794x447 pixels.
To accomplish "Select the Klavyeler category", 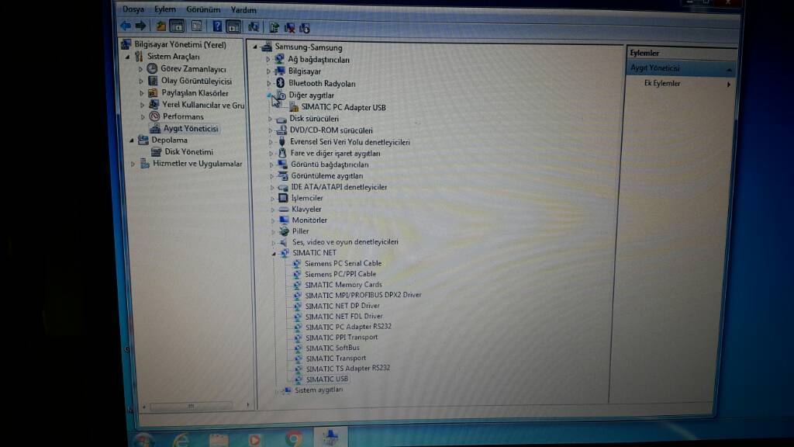I will [x=306, y=210].
